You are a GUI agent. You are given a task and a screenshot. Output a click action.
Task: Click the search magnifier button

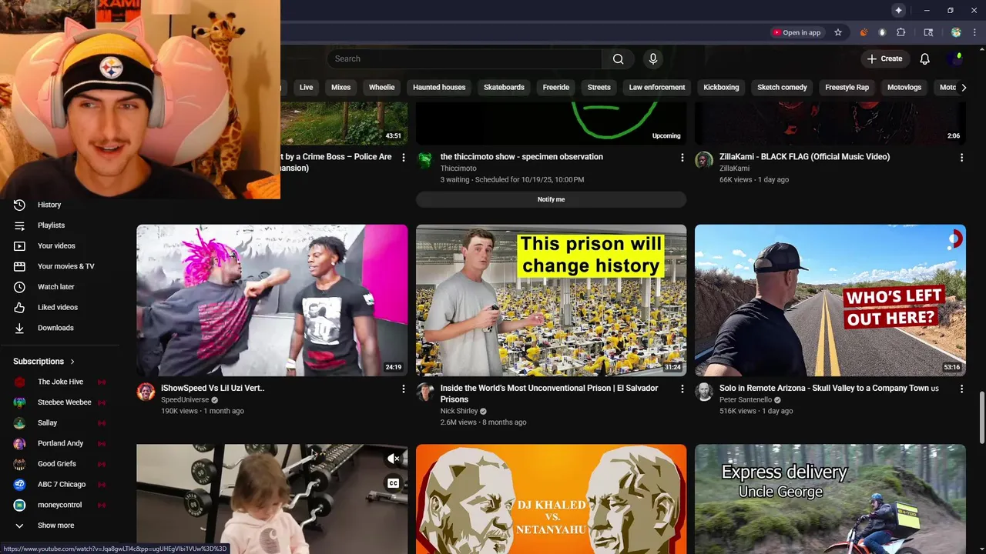[x=618, y=58]
